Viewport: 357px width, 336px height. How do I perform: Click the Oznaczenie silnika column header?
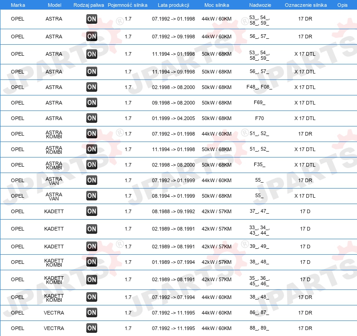click(306, 5)
